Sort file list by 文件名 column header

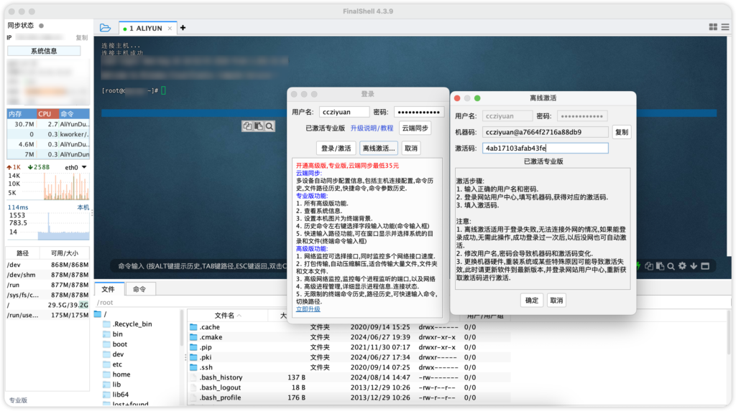point(228,316)
